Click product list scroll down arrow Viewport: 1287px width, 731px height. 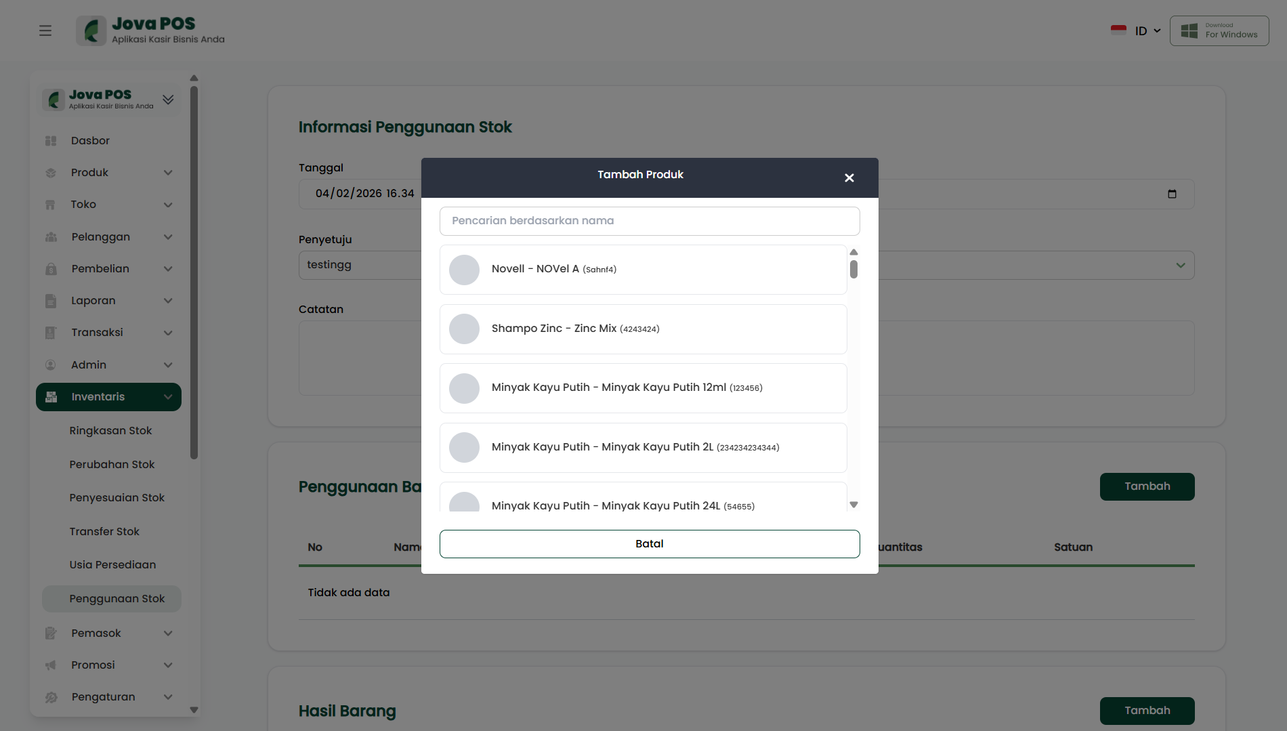(853, 505)
